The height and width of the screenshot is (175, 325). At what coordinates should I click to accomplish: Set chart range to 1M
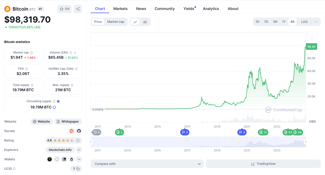tap(275, 22)
